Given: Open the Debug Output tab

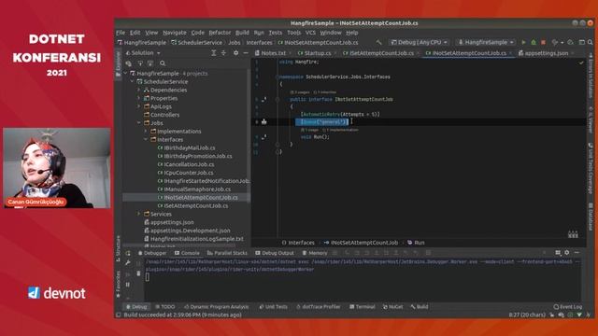Looking at the screenshot, I should point(275,253).
